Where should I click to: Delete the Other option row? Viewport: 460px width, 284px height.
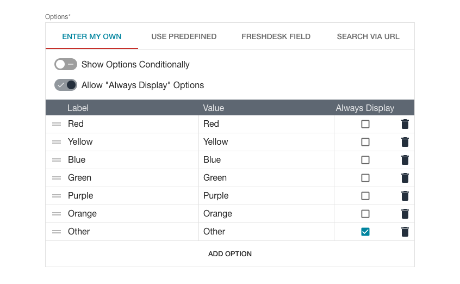[x=405, y=232]
